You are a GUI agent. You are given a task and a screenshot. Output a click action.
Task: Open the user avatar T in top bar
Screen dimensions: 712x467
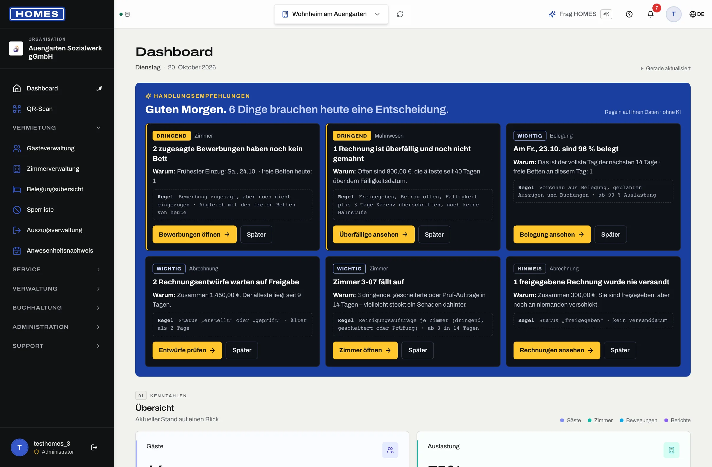[x=673, y=14]
